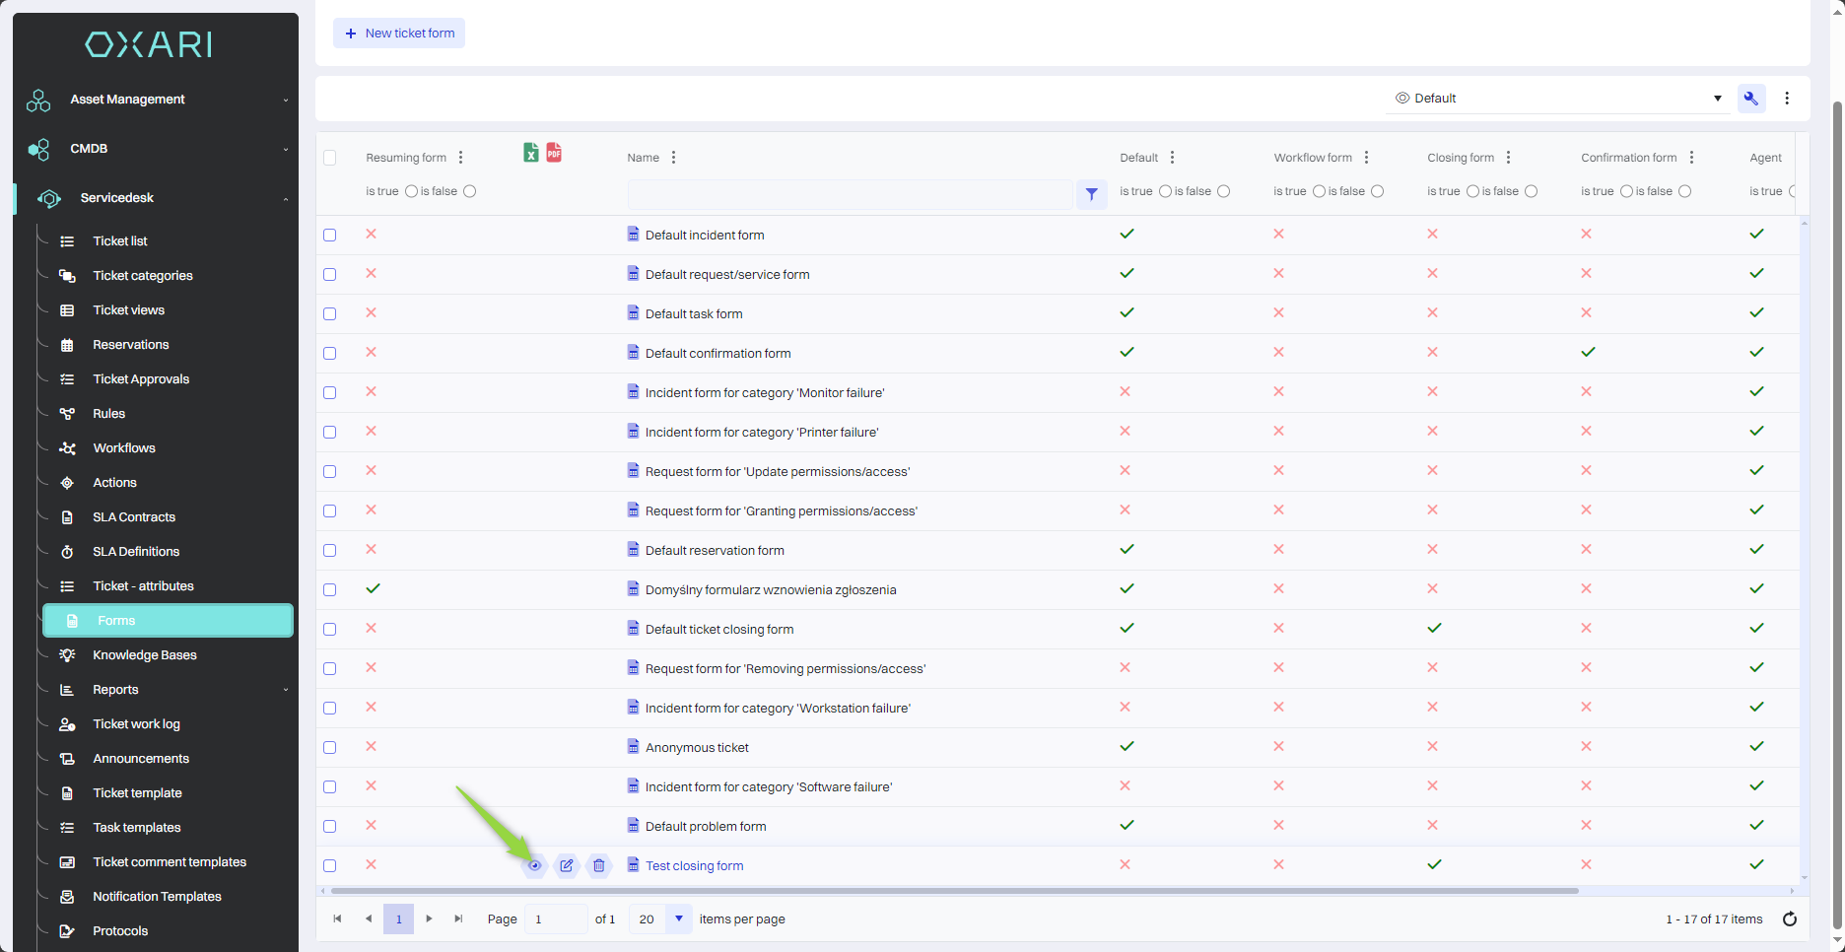Click the Name column filter funnel icon
The height and width of the screenshot is (952, 1845).
pos(1091,194)
